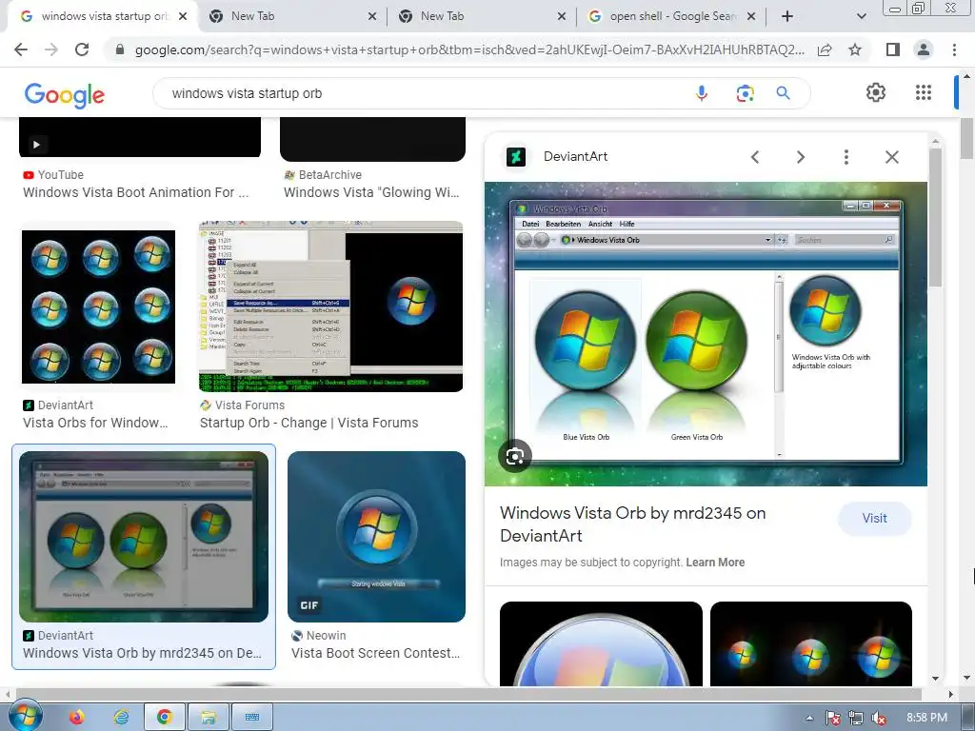Open Windows Vista Boot Animation YouTube result
This screenshot has width=975, height=731.
pos(135,192)
